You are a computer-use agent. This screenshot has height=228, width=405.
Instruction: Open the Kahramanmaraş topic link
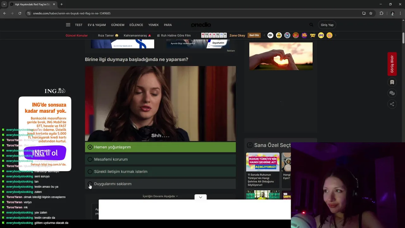coord(137,35)
